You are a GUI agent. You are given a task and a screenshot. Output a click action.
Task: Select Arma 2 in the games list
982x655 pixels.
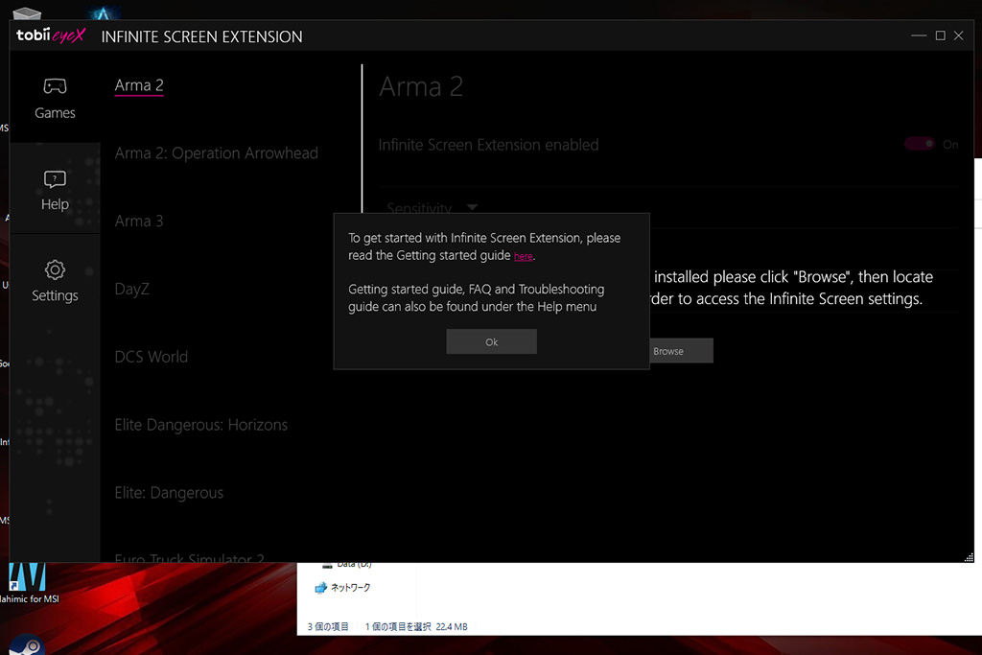(139, 85)
